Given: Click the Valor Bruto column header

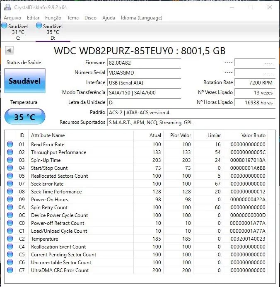Looking at the screenshot, I should click(x=245, y=135).
